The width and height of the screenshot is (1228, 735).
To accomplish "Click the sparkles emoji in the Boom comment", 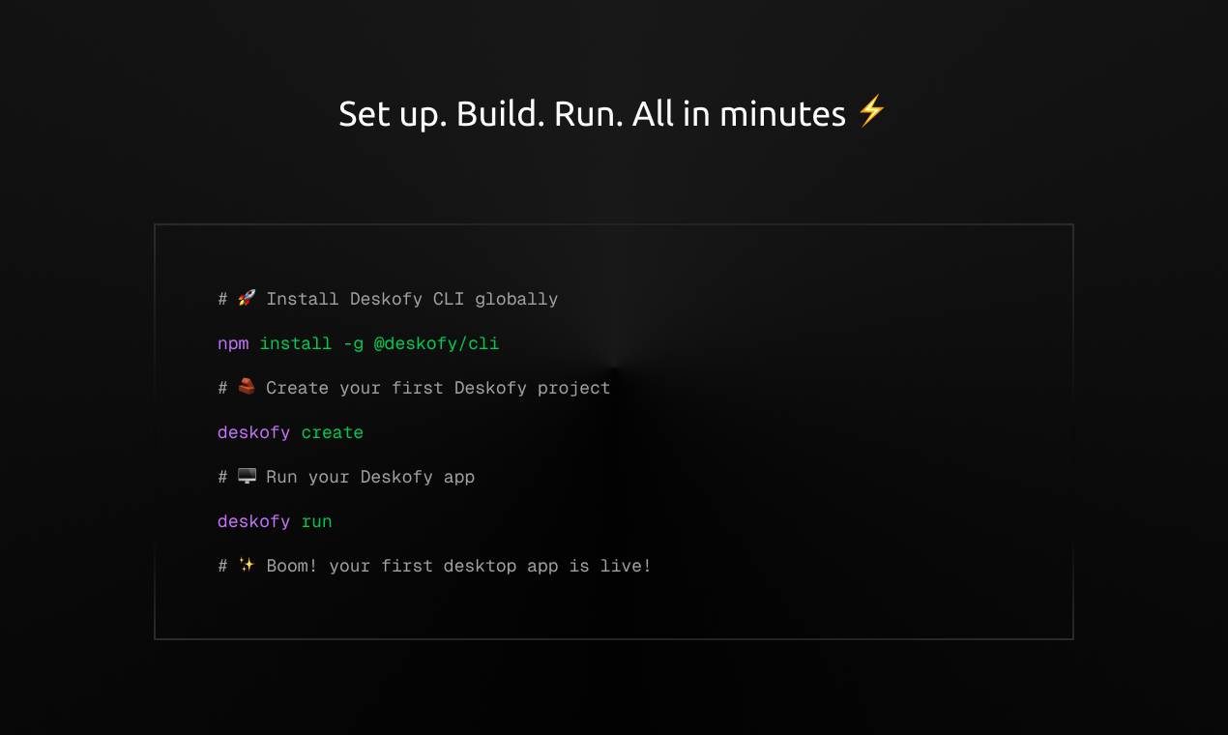I will 246,565.
